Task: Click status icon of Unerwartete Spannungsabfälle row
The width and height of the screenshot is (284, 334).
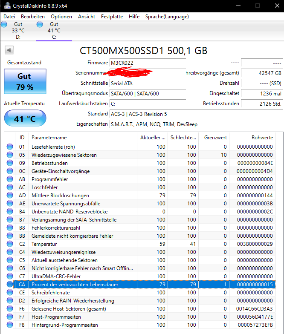Action: (10, 204)
